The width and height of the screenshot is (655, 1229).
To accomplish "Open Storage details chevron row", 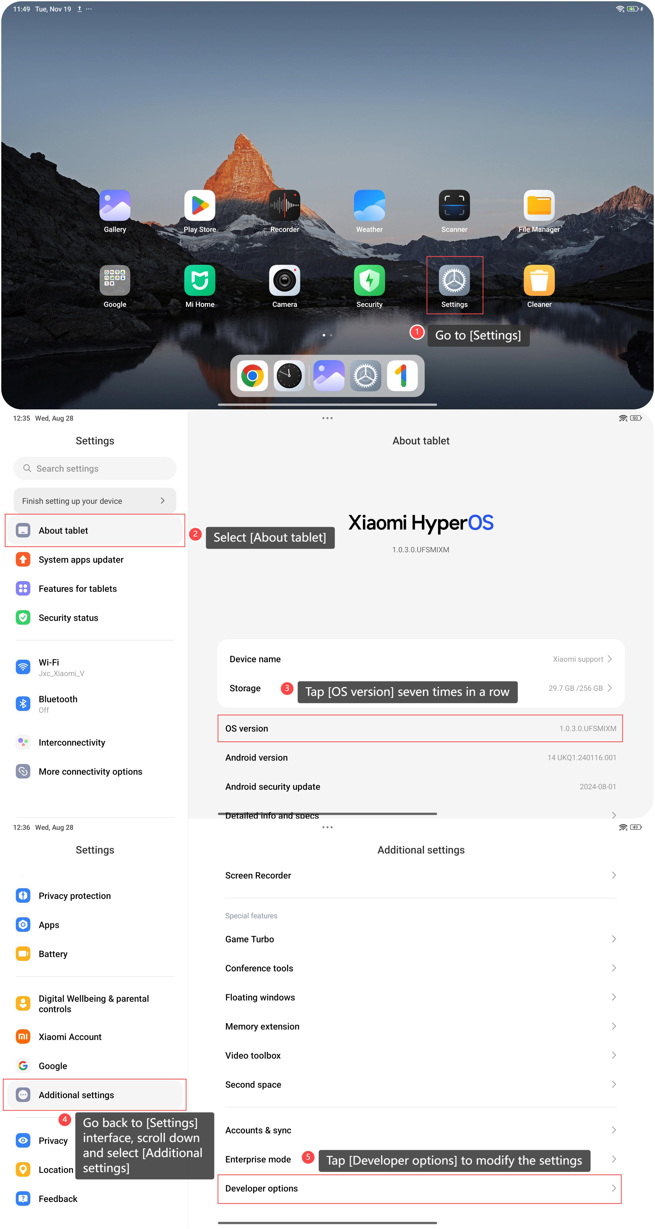I will [609, 688].
